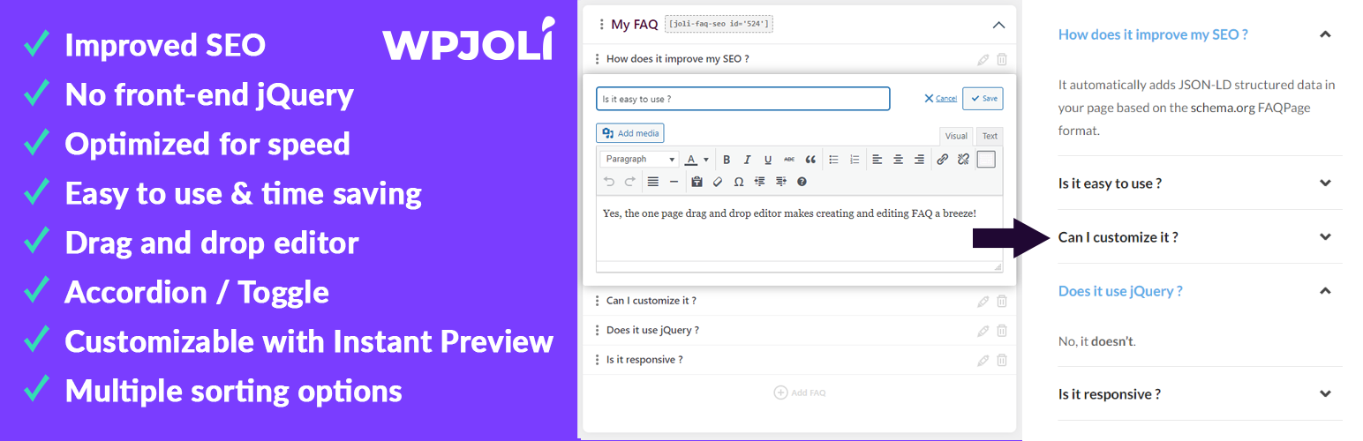This screenshot has height=441, width=1363.
Task: Collapse the My FAQ panel
Action: [x=998, y=25]
